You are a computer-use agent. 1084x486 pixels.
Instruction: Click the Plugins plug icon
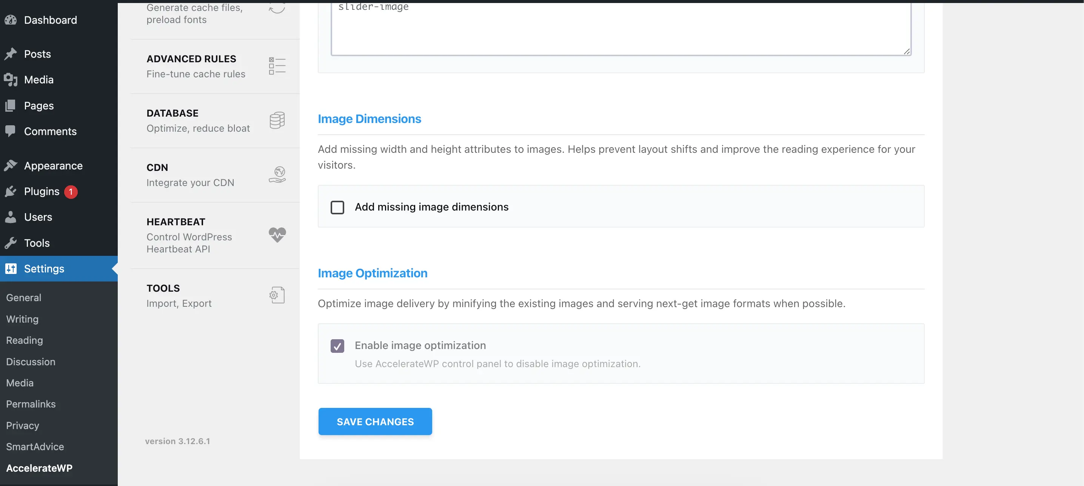click(x=11, y=191)
